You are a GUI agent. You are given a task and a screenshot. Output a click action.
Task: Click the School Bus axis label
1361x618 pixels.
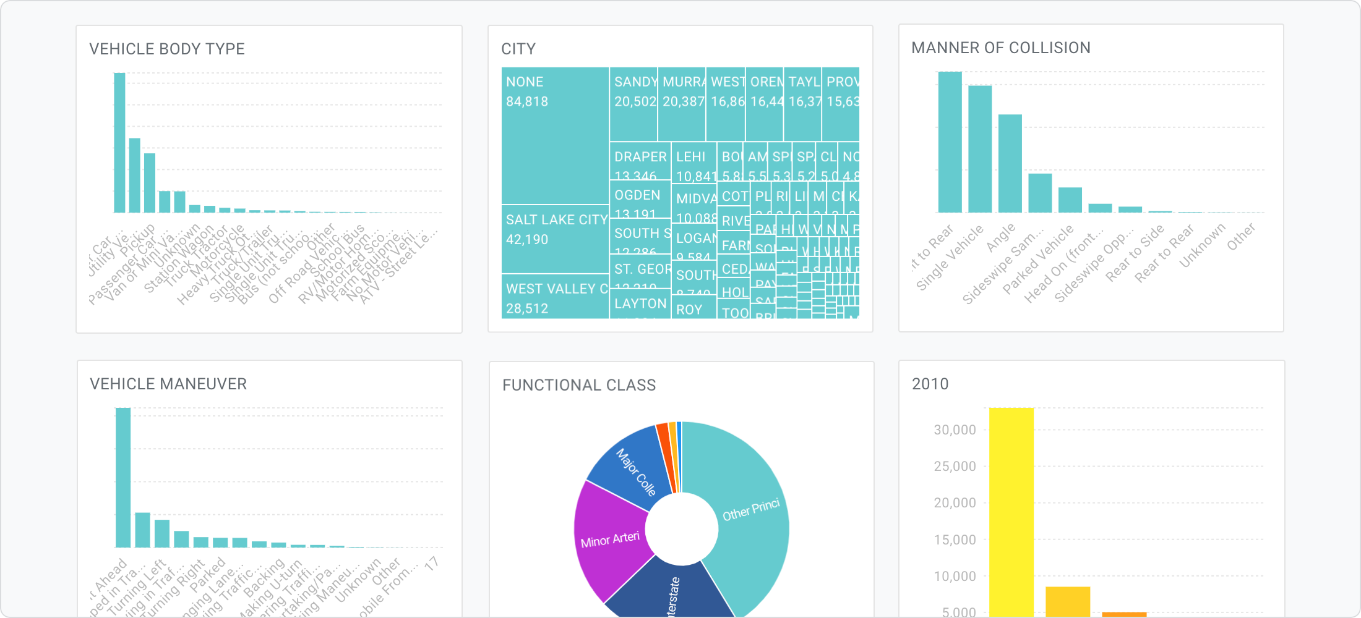[337, 251]
